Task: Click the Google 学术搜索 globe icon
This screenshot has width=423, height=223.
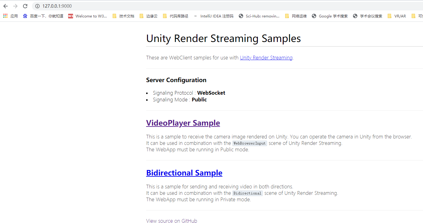Action: [x=314, y=16]
